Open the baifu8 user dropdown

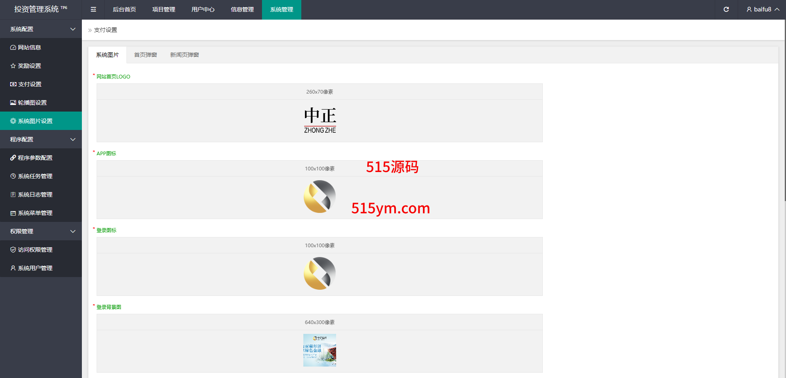click(762, 9)
